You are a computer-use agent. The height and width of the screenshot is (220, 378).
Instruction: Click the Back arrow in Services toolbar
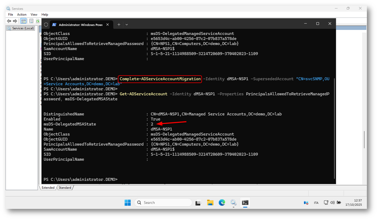point(9,21)
